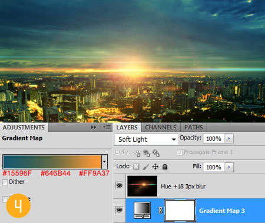This screenshot has height=223, width=265.
Task: Open the Opacity slider arrow
Action: tap(229, 139)
